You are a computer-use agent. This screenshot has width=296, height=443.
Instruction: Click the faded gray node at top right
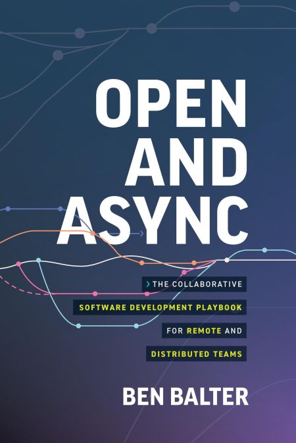click(x=234, y=7)
